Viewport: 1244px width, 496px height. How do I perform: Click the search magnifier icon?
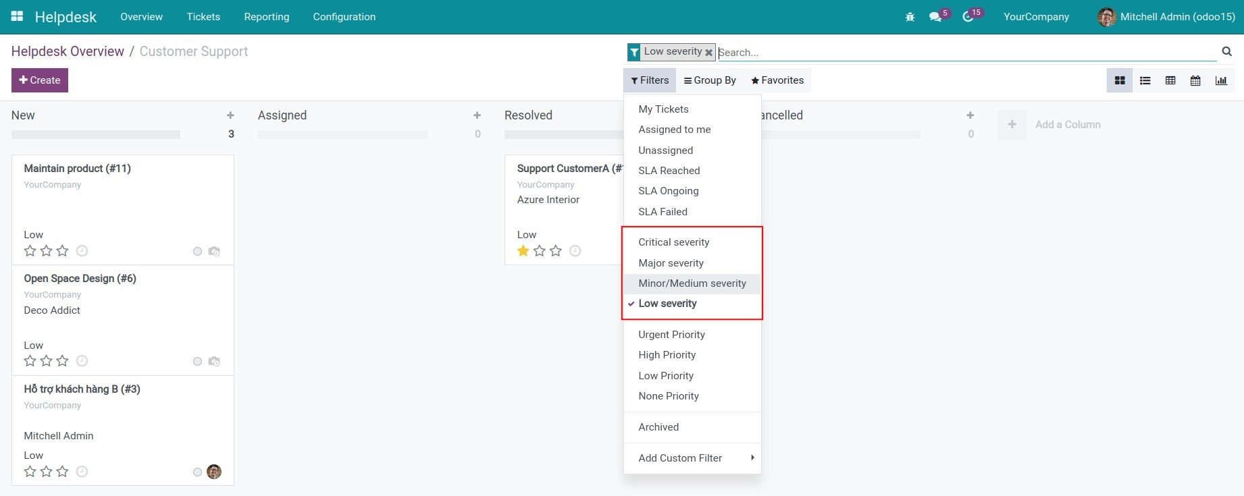point(1226,51)
